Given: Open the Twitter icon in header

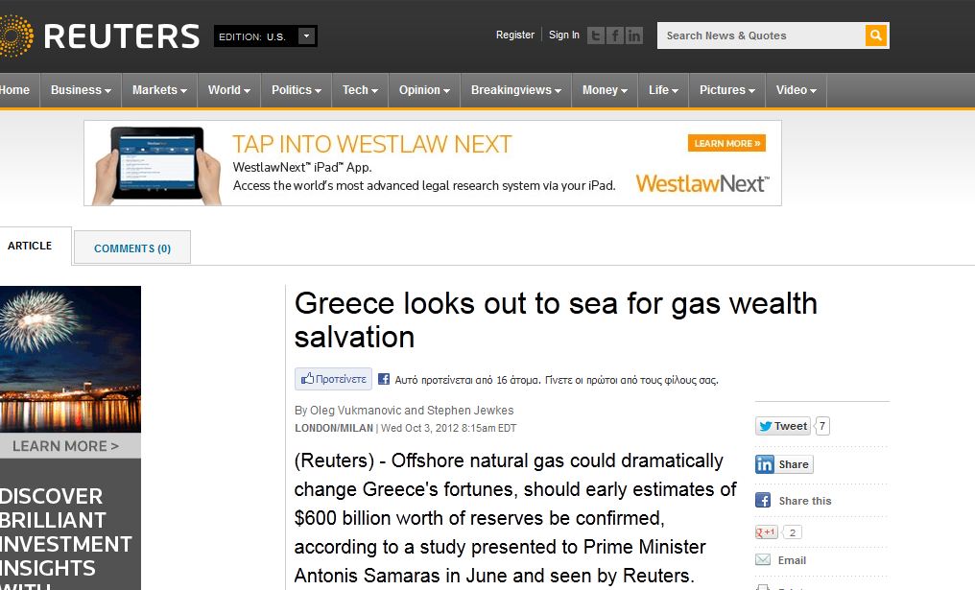Looking at the screenshot, I should [x=595, y=35].
